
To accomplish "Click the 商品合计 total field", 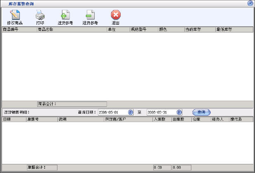I will (x=81, y=104).
